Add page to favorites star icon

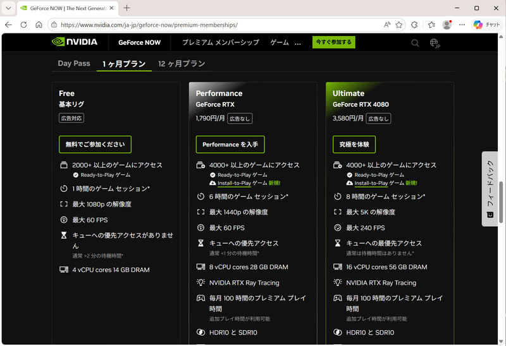pos(399,25)
